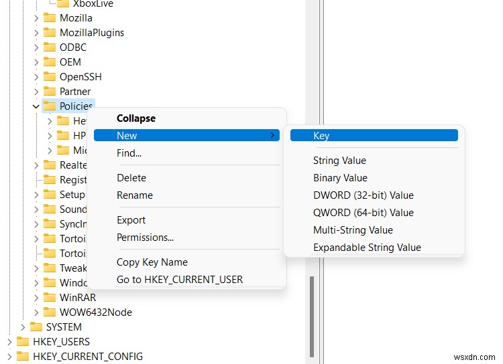Expand the SYSTEM hive
This screenshot has width=503, height=364.
[x=23, y=327]
